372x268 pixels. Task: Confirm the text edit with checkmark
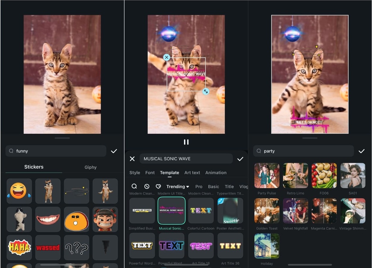pyautogui.click(x=240, y=159)
